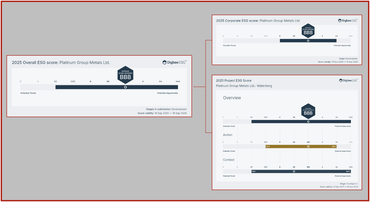This screenshot has width=370, height=202.
Task: Open the Overview section heading
Action: [x=232, y=98]
